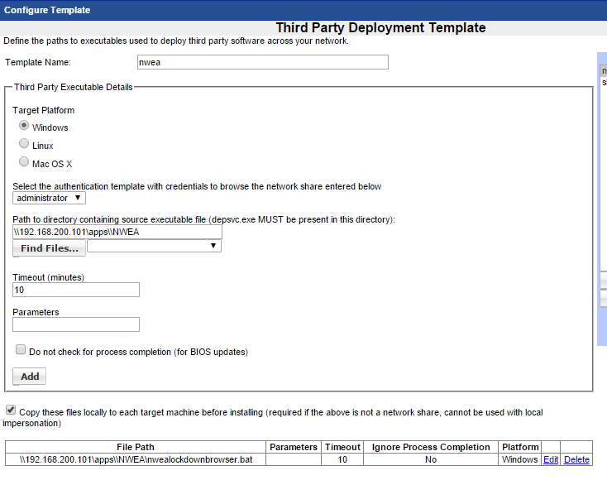The width and height of the screenshot is (607, 485).
Task: Select the Windows target platform option
Action: [x=24, y=127]
